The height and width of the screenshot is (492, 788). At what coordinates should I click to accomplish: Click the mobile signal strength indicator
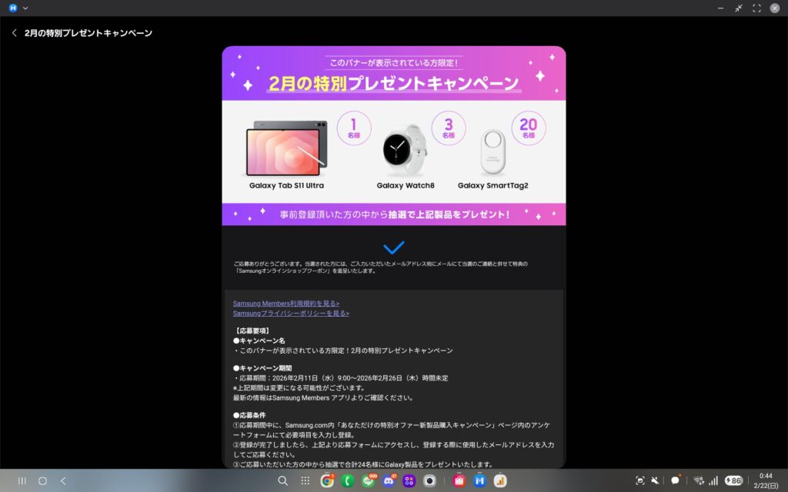(713, 480)
